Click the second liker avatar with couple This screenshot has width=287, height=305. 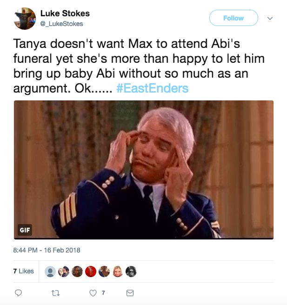(x=64, y=272)
